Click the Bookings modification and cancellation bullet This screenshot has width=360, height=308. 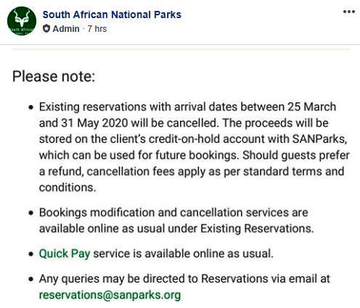pyautogui.click(x=176, y=220)
